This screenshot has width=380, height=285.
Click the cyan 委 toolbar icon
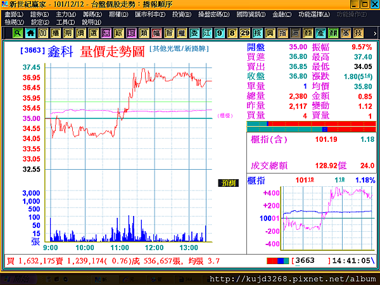pyautogui.click(x=194, y=33)
